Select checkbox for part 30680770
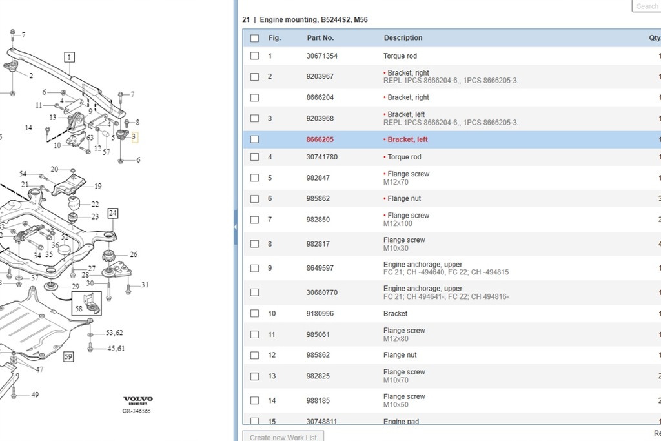This screenshot has width=661, height=441. coord(254,292)
